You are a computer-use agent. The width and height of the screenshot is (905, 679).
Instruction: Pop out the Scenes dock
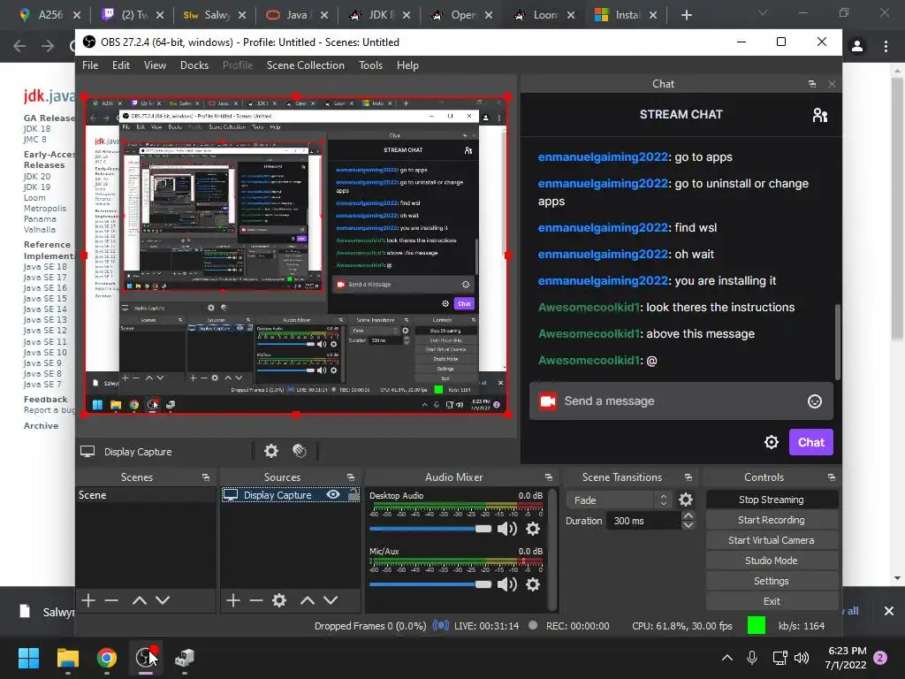pos(205,477)
